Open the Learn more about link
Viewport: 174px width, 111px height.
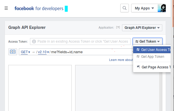tap(121, 60)
